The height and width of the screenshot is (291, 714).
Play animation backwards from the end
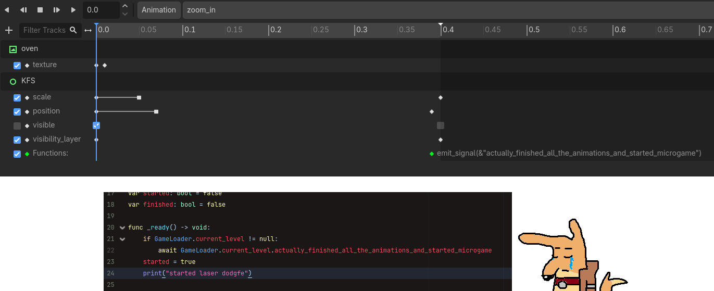coord(23,10)
